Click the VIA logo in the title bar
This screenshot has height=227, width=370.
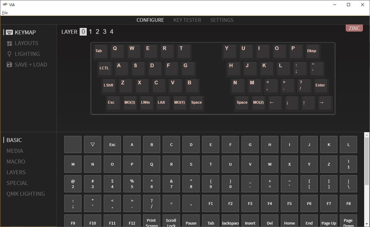coord(6,5)
